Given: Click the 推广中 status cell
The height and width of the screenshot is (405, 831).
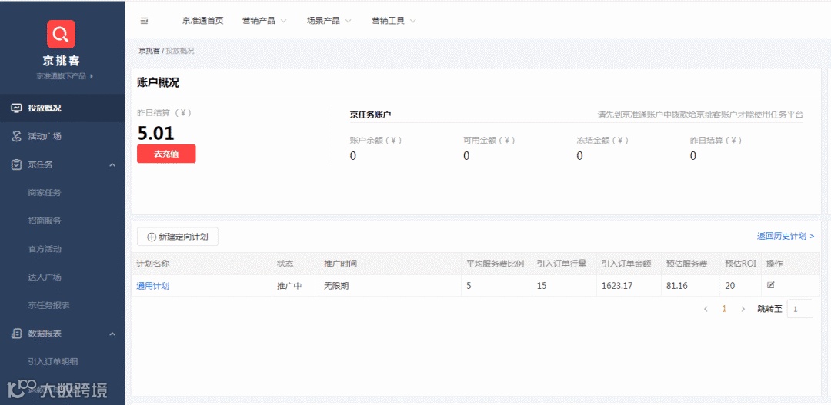Looking at the screenshot, I should [289, 286].
